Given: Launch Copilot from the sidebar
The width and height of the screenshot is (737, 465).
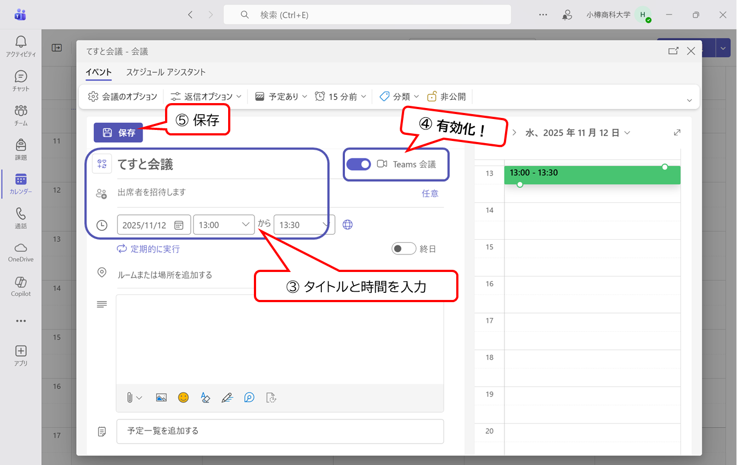Looking at the screenshot, I should pyautogui.click(x=21, y=286).
